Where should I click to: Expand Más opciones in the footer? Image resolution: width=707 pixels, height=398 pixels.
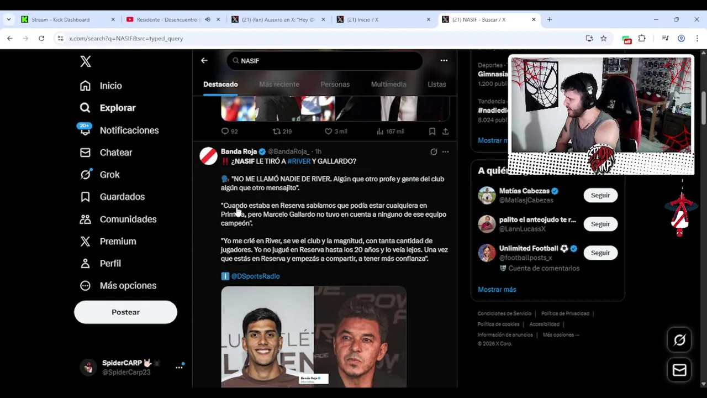(x=561, y=334)
